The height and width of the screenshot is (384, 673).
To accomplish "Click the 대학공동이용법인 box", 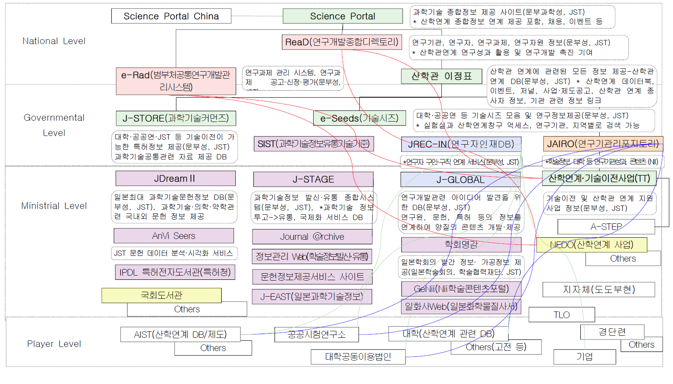I will coord(358,357).
